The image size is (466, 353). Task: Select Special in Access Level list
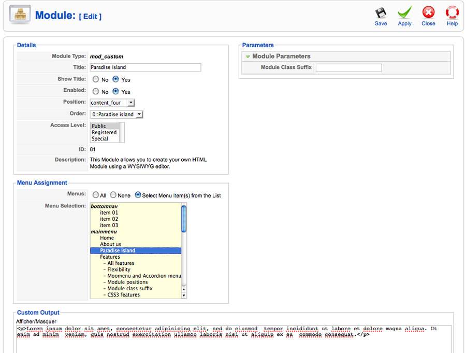click(x=105, y=139)
